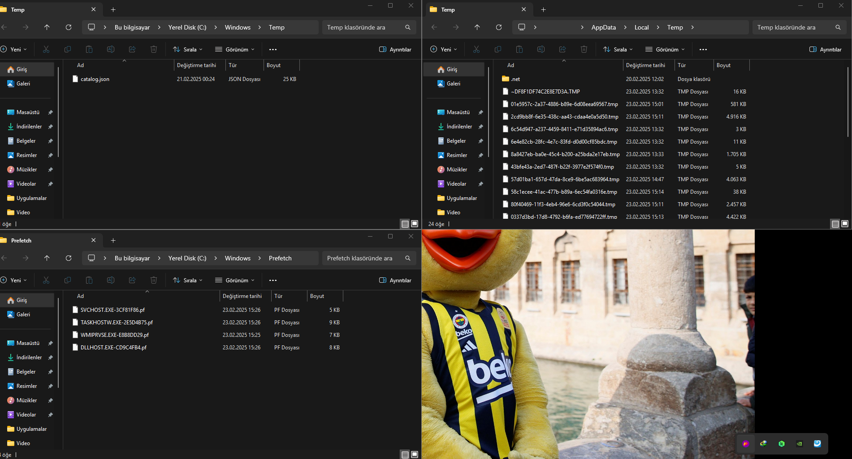Click the Delete trash icon in the Prefetch window
Screen dimensions: 852x459
tap(154, 280)
